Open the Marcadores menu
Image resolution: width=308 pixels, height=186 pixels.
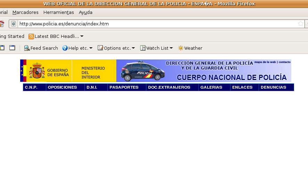click(x=25, y=13)
